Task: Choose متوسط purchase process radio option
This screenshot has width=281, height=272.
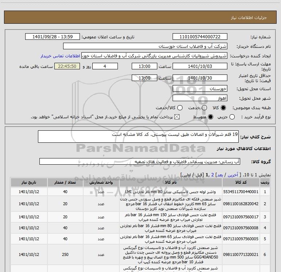Action: [x=211, y=117]
